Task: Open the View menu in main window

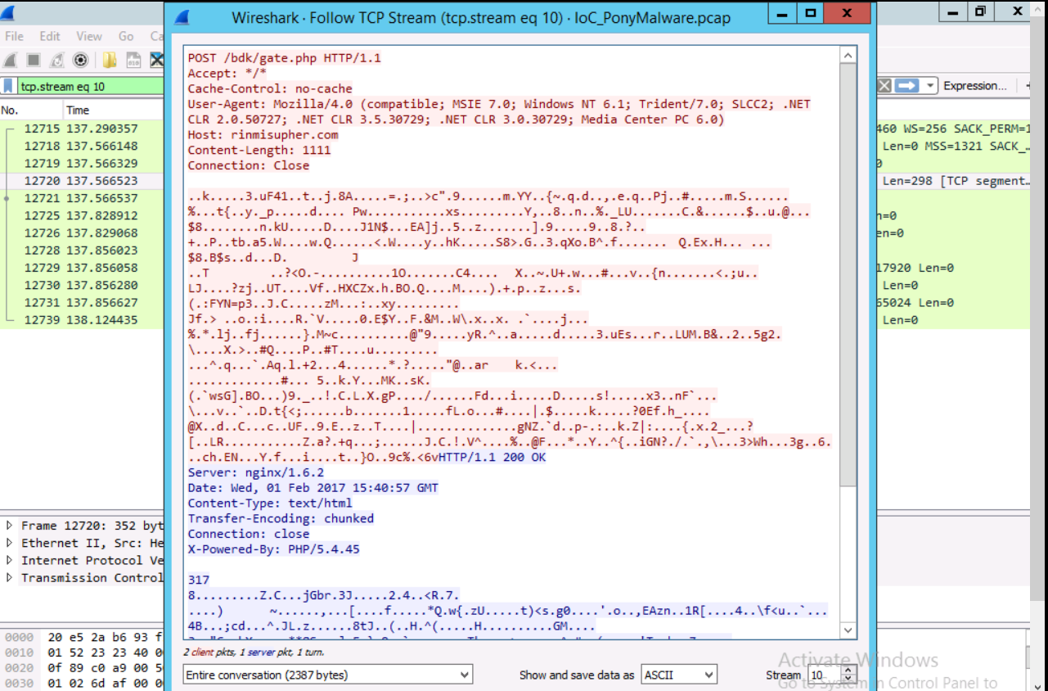Action: [89, 36]
